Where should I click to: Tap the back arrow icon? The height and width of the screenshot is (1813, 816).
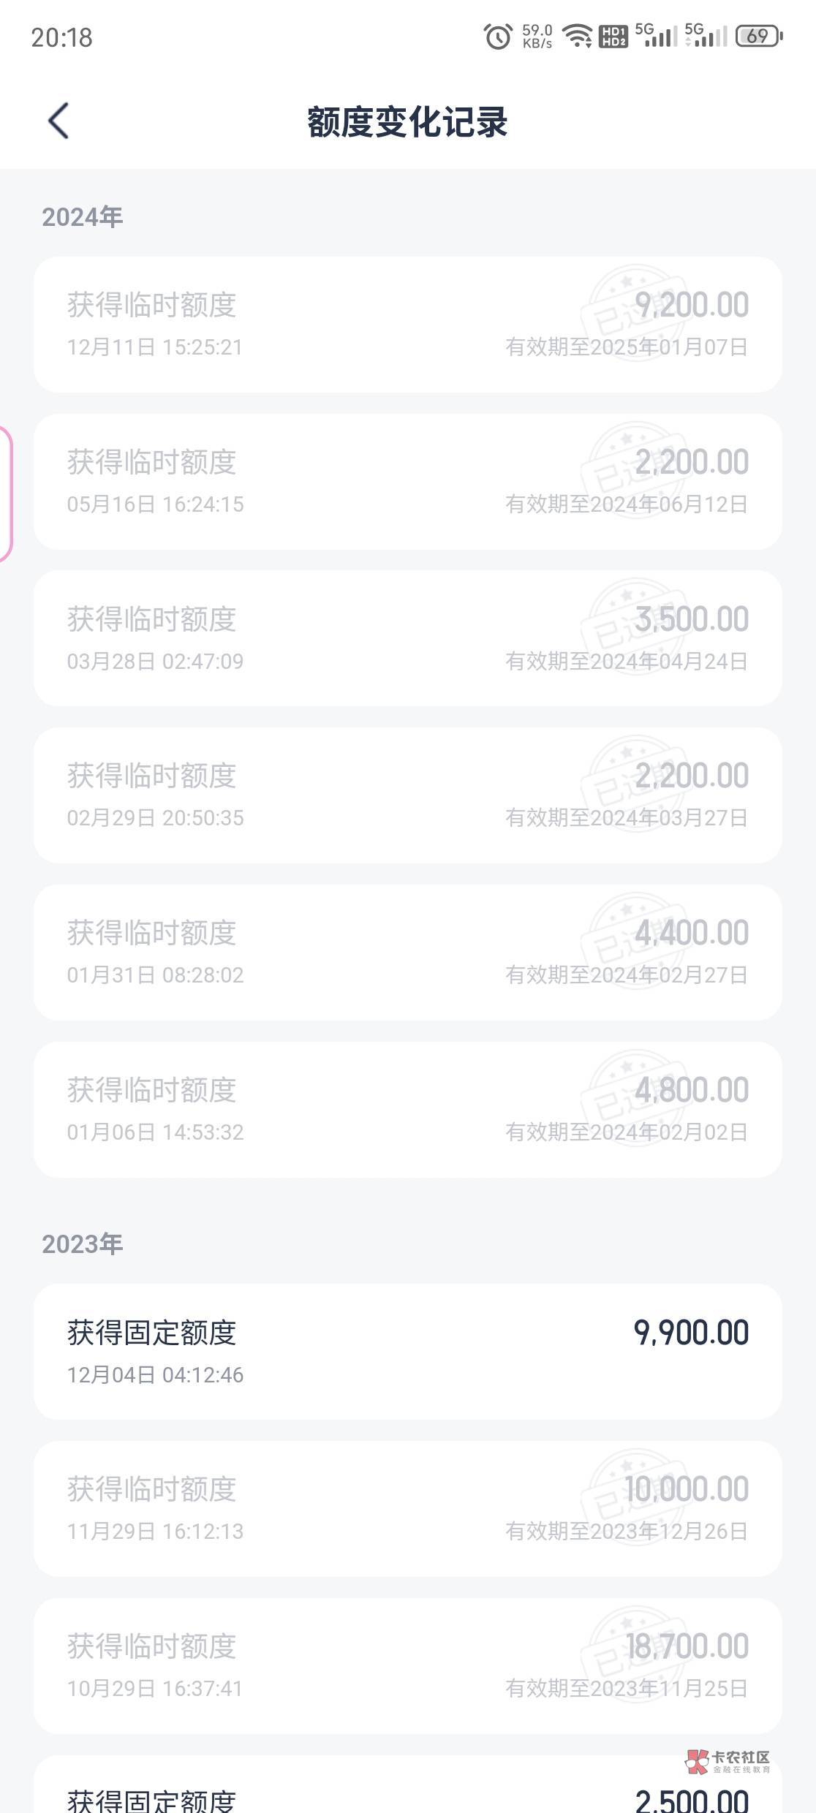coord(58,121)
